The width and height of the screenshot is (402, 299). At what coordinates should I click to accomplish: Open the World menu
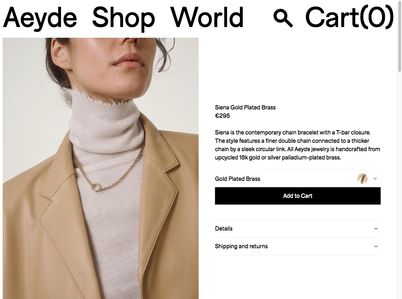[207, 17]
